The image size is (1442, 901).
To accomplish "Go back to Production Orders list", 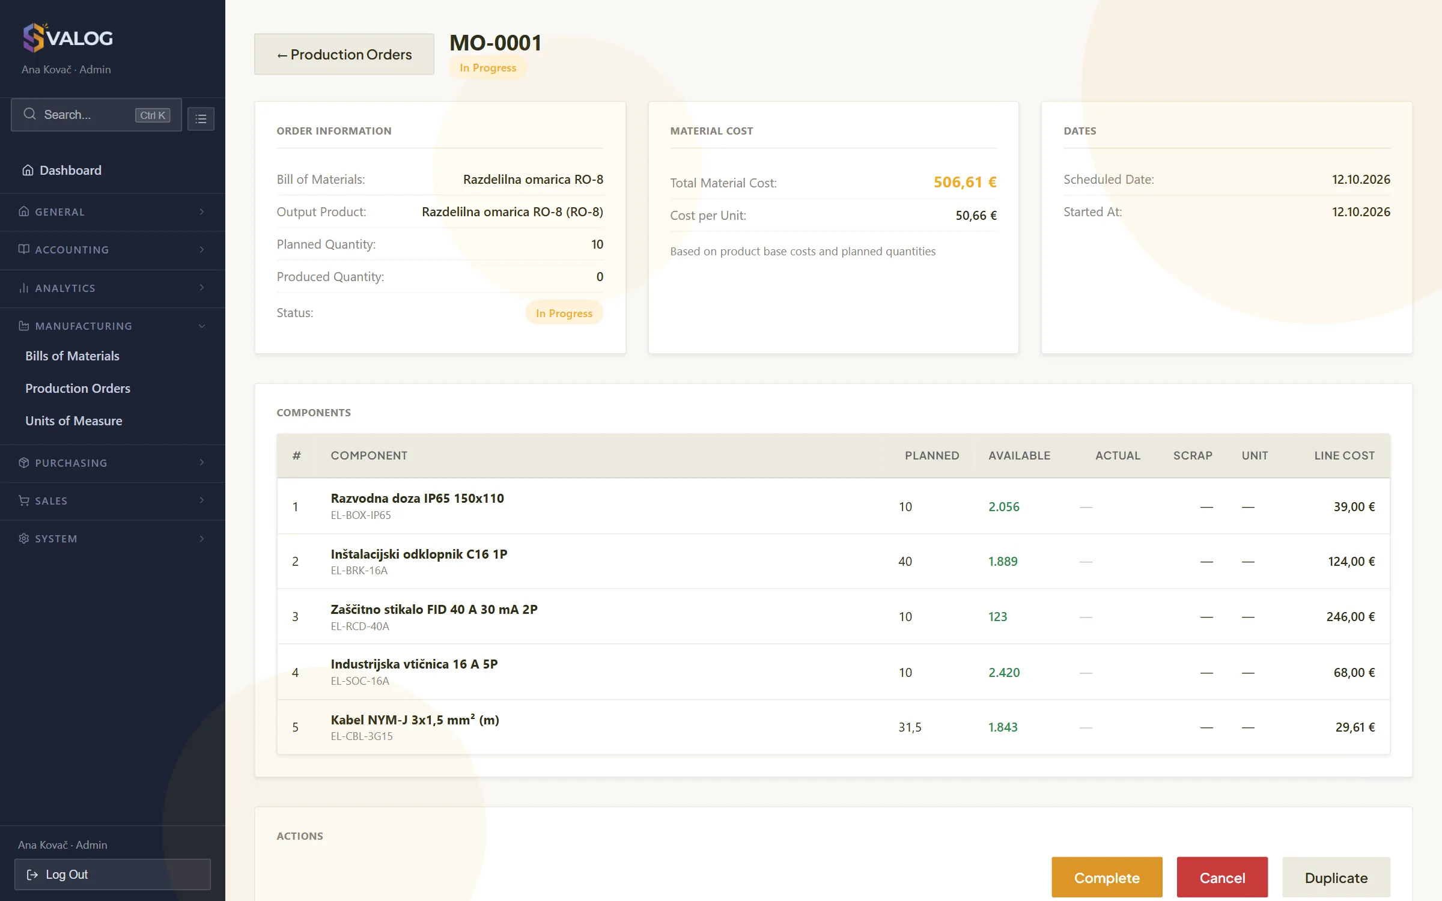I will [344, 54].
